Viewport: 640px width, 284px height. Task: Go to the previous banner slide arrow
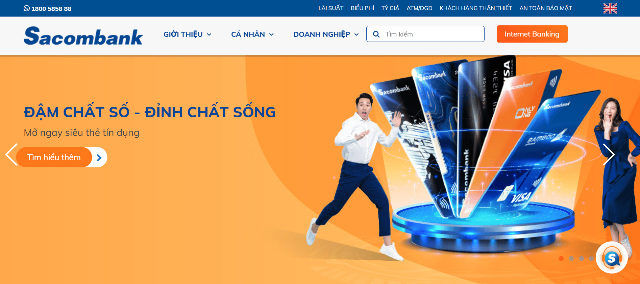click(x=11, y=155)
